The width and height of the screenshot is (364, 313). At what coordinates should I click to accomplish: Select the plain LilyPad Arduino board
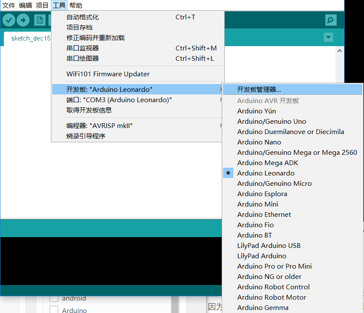pyautogui.click(x=292, y=256)
